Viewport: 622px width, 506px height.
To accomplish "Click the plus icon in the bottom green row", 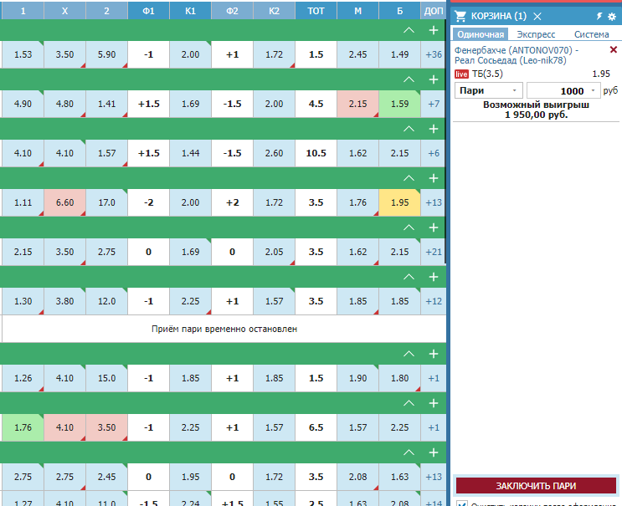I will (433, 452).
